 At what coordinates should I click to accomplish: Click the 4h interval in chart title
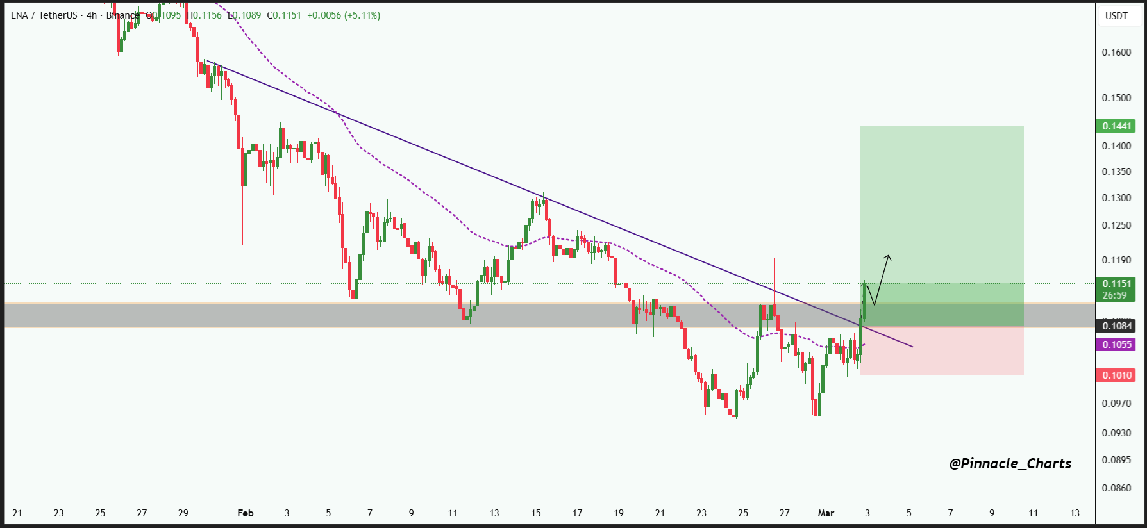92,15
